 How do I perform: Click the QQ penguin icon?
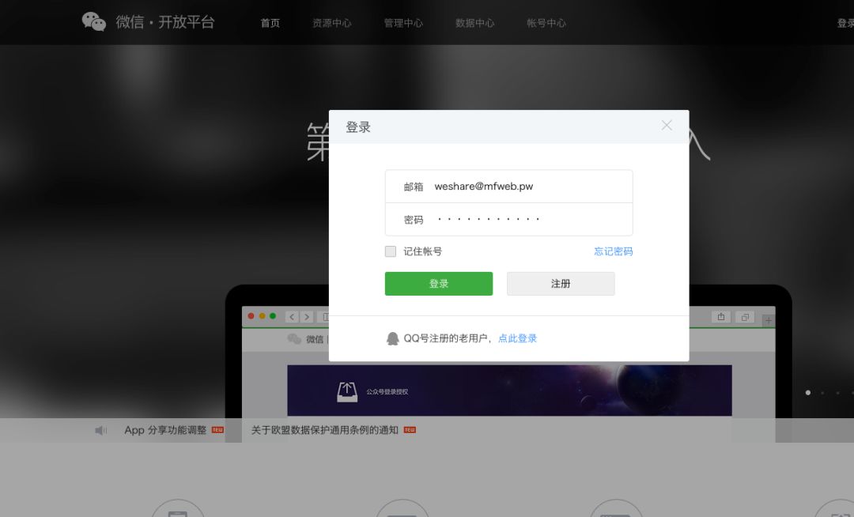tap(393, 338)
